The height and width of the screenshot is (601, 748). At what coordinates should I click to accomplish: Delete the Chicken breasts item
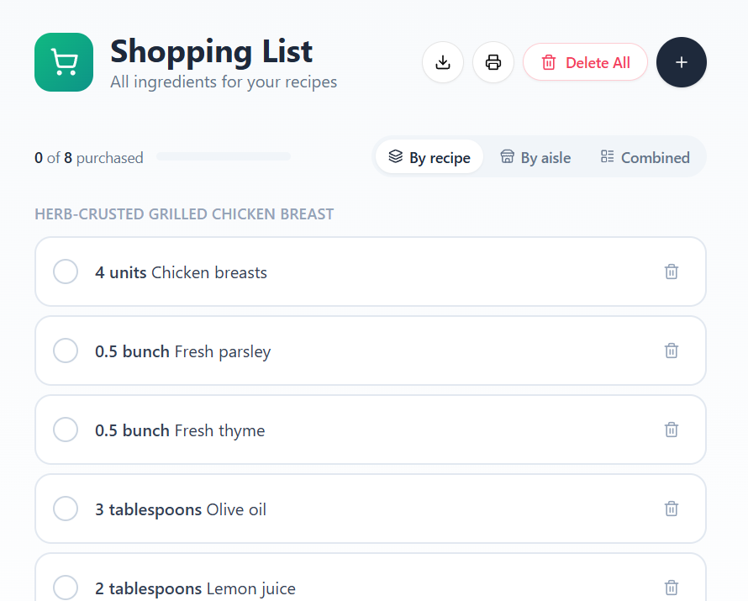click(671, 272)
